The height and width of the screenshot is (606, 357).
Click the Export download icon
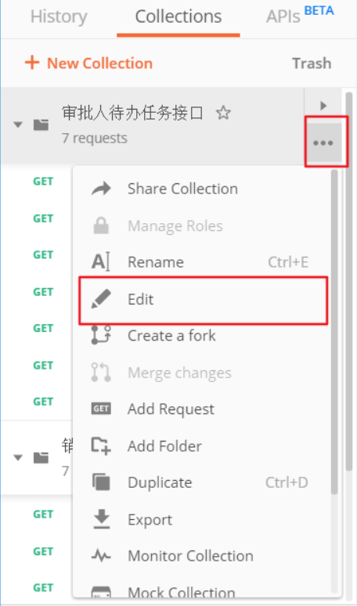(102, 519)
